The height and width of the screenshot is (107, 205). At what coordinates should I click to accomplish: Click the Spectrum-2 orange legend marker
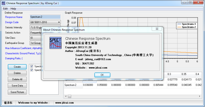click(x=179, y=27)
